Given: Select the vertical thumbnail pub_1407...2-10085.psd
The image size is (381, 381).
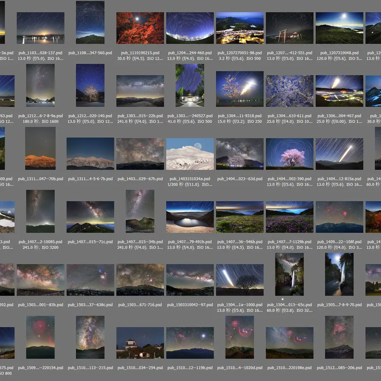Looking at the screenshot, I should [40, 211].
